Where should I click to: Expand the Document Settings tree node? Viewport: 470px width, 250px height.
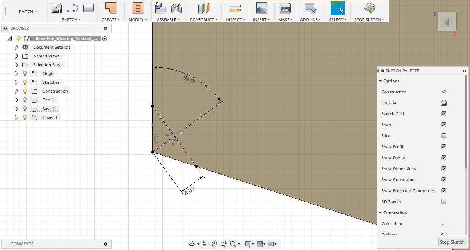coord(16,47)
